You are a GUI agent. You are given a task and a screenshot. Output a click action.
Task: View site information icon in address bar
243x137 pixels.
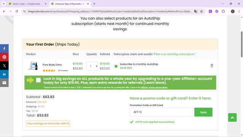(24, 11)
